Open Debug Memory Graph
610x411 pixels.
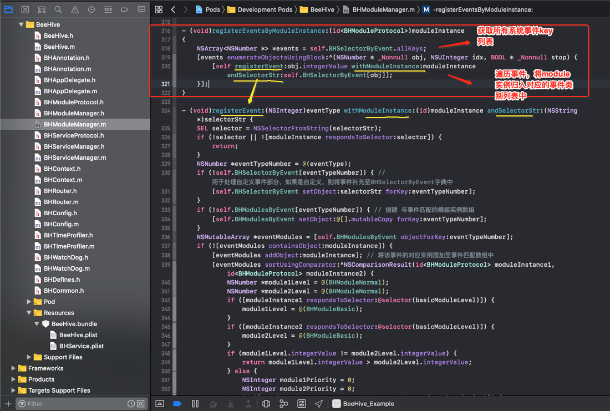coord(283,404)
